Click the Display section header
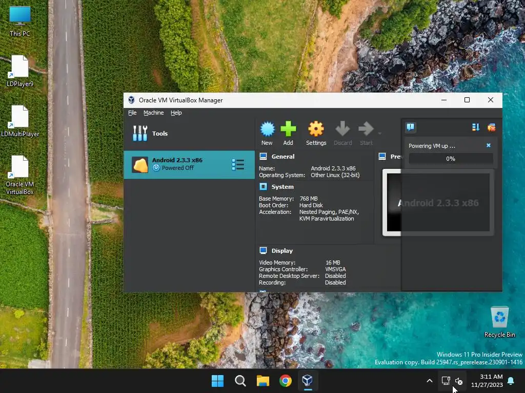525x393 pixels. [282, 251]
